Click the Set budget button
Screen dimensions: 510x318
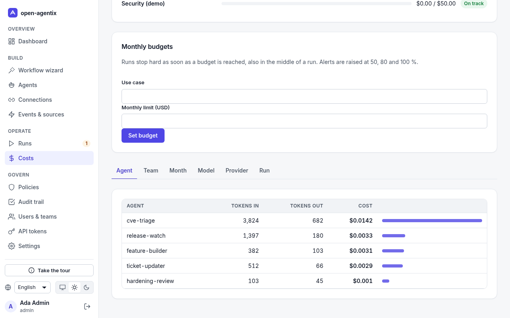(143, 136)
